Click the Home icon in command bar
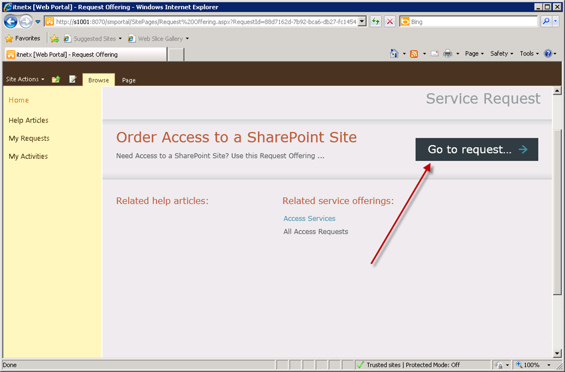 point(394,54)
